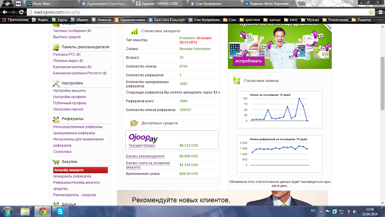
Task: Click the page's vertical scrollbar thumb
Action: point(382,83)
